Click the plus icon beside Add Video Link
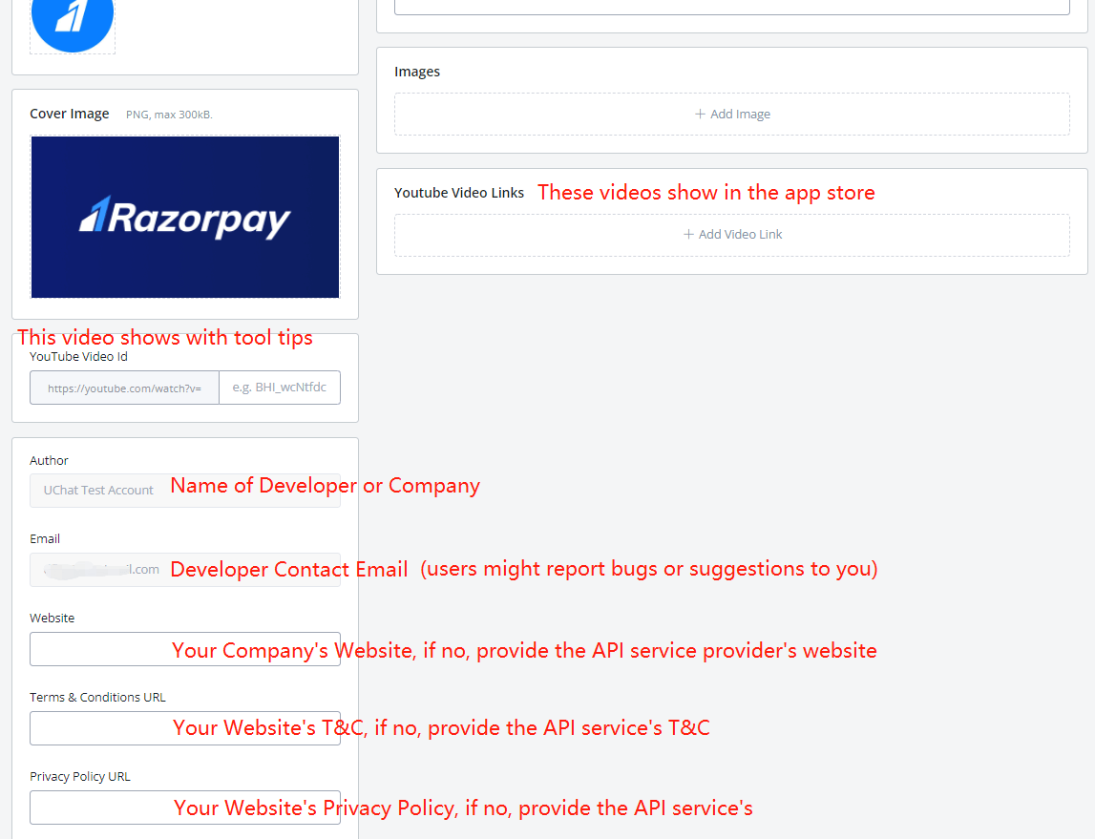 688,235
